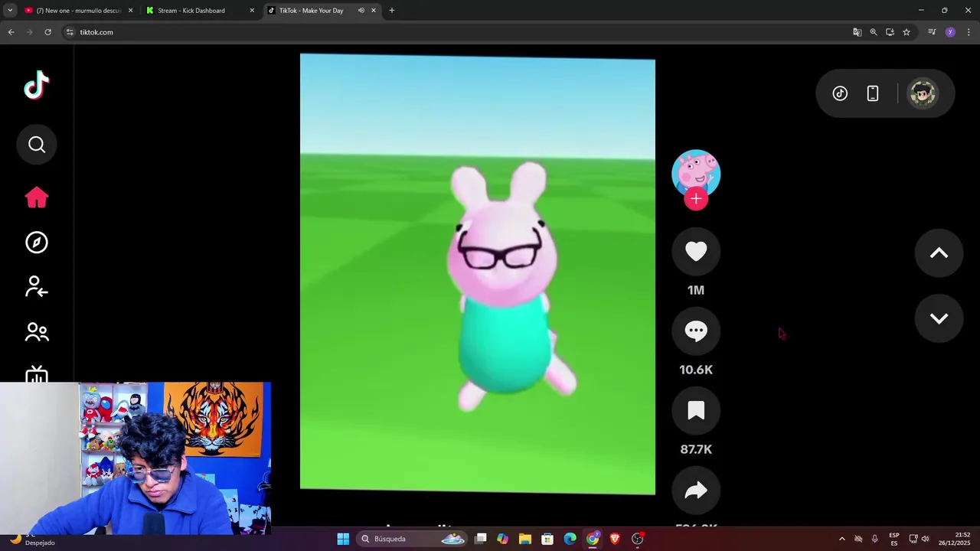Click the tiktok.com address bar
This screenshot has height=551, width=980.
click(459, 32)
